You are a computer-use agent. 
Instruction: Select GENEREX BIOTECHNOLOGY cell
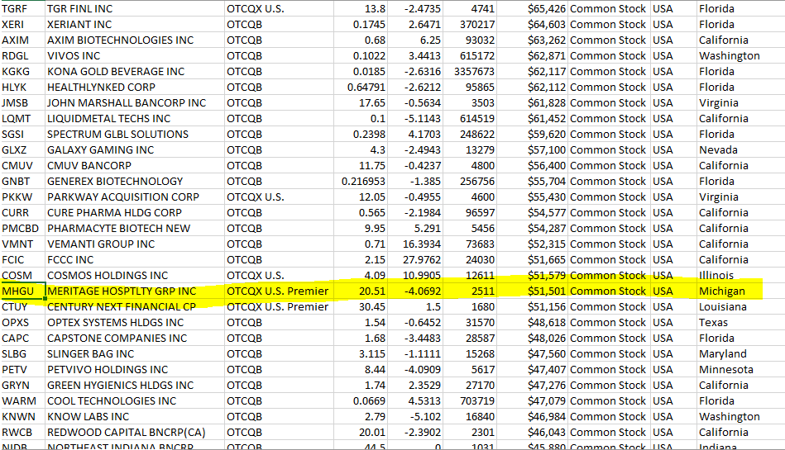[x=135, y=181]
